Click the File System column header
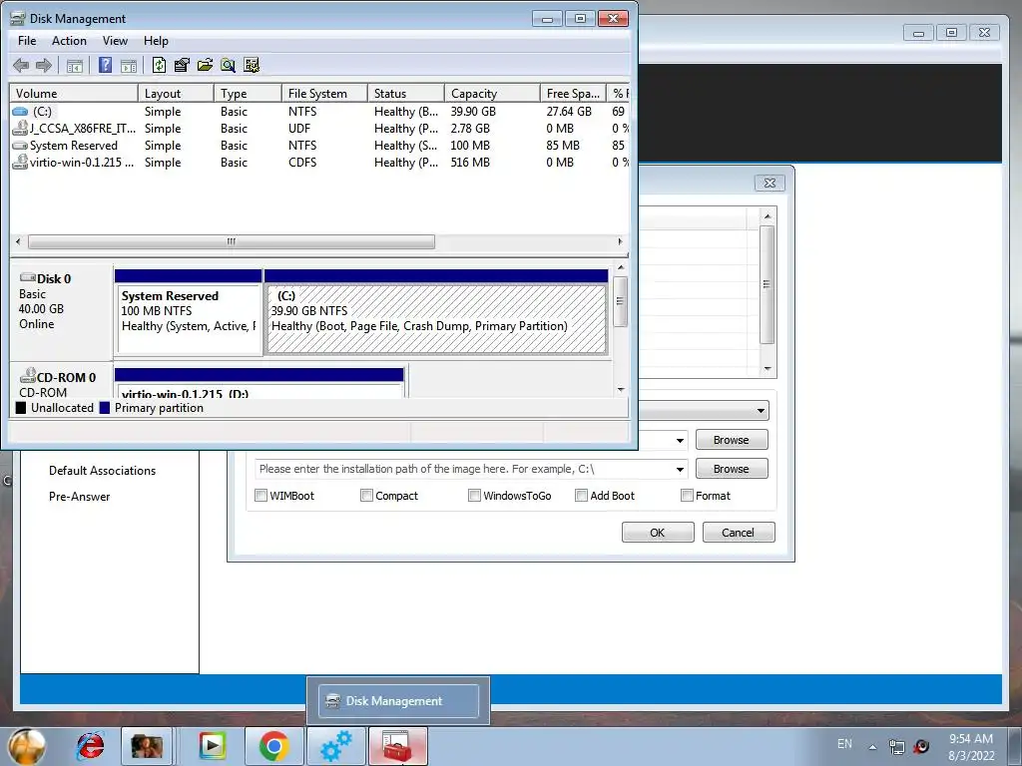Image resolution: width=1022 pixels, height=766 pixels. (324, 93)
